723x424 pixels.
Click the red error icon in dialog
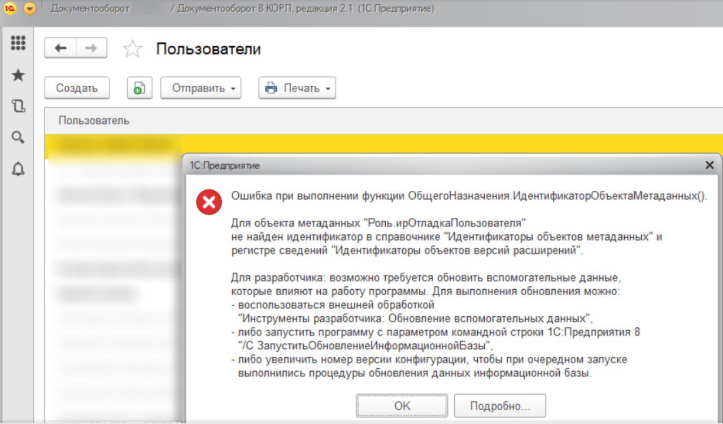(x=209, y=202)
